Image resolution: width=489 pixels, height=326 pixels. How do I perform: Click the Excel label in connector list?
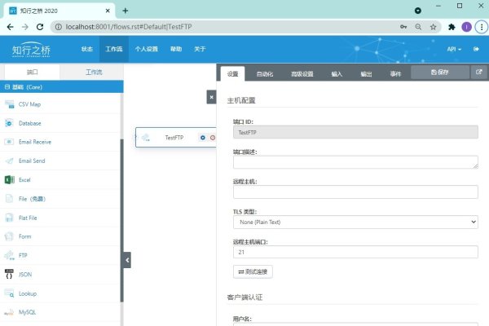point(24,180)
